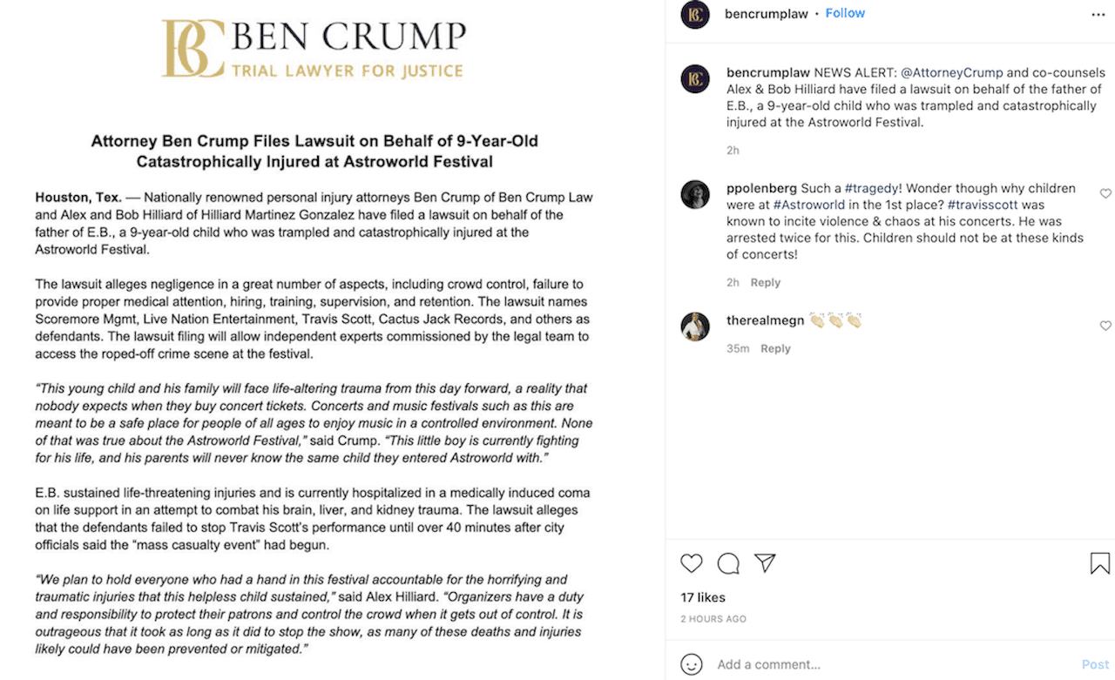Like the post with the heart icon

pos(692,563)
